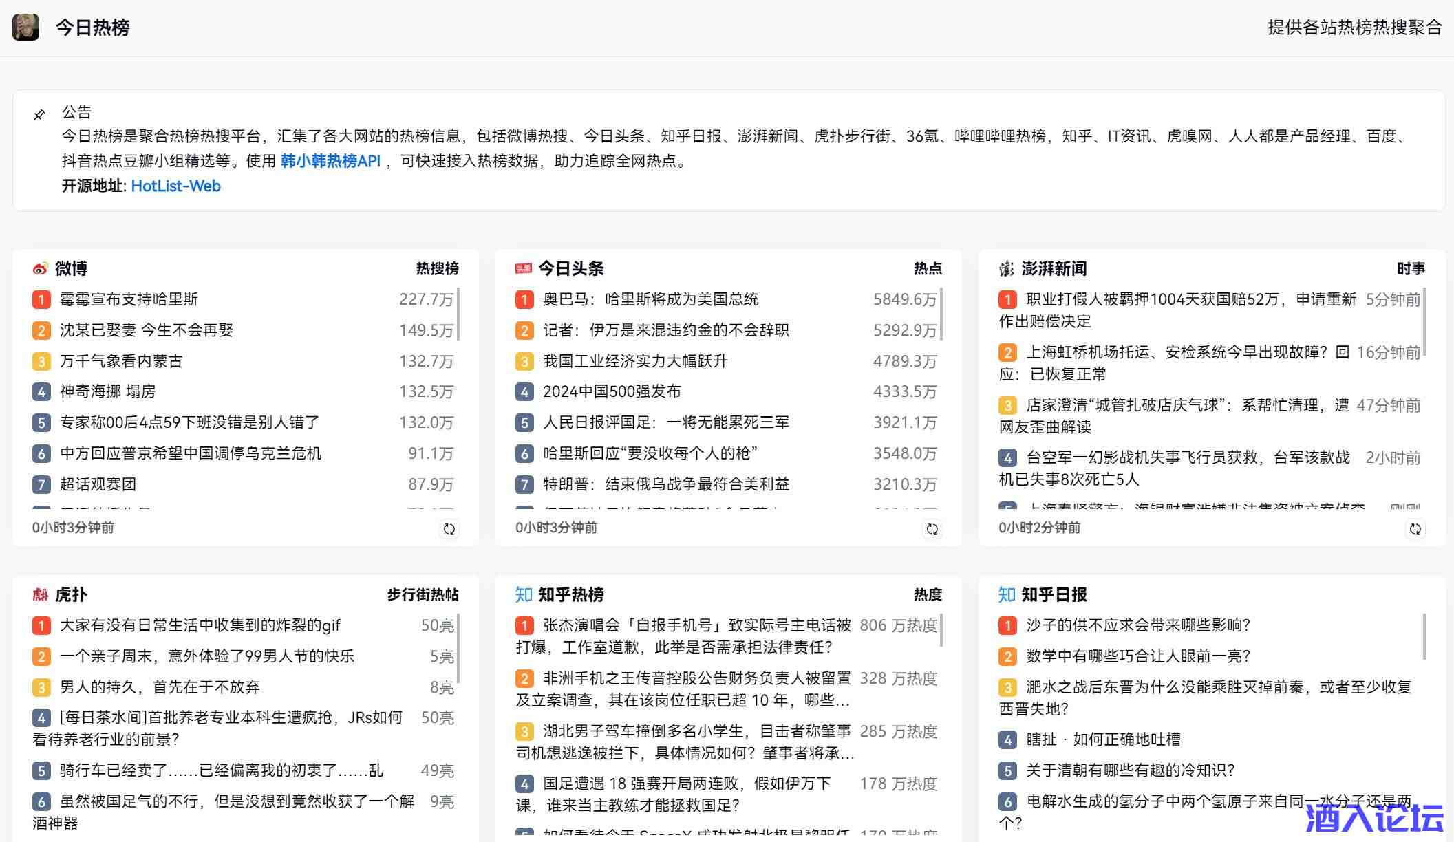Image resolution: width=1454 pixels, height=842 pixels.
Task: Click the site avatar logo
Action: tap(25, 28)
